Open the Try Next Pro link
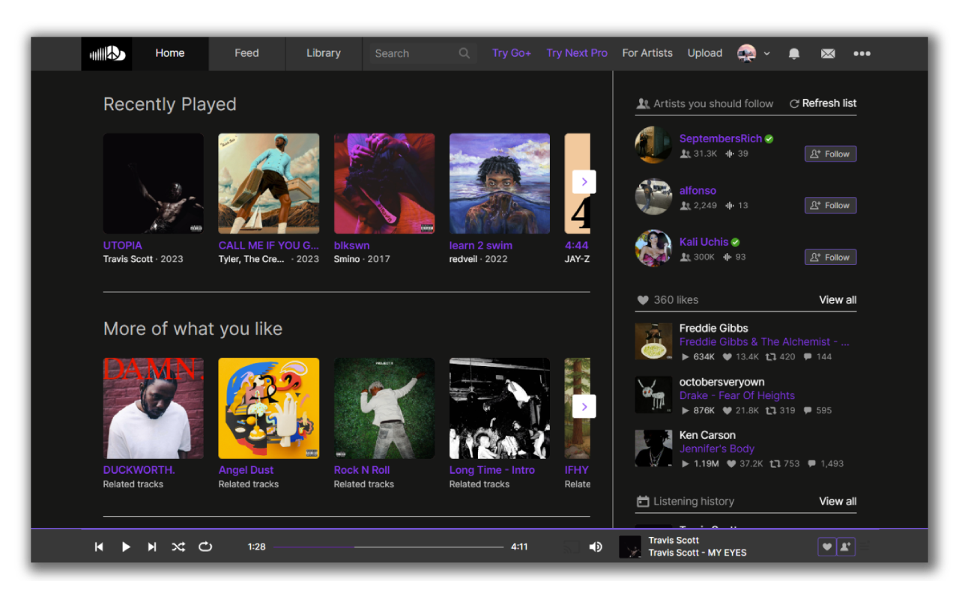The image size is (959, 599). point(577,53)
